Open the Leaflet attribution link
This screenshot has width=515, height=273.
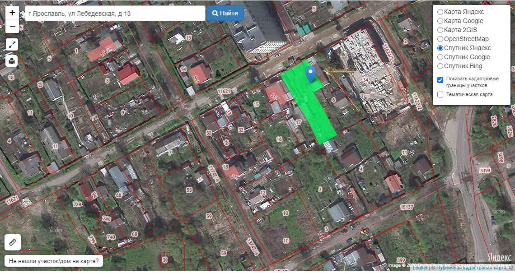(420, 268)
